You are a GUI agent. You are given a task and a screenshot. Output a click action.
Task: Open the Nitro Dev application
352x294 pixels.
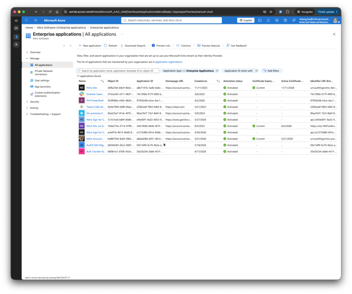(x=92, y=88)
